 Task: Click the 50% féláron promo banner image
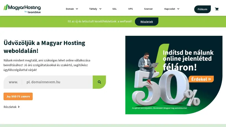click(174, 75)
